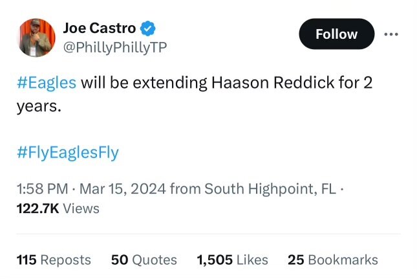The height and width of the screenshot is (279, 417).
Task: Open the three-dot more options menu
Action: pos(391,34)
